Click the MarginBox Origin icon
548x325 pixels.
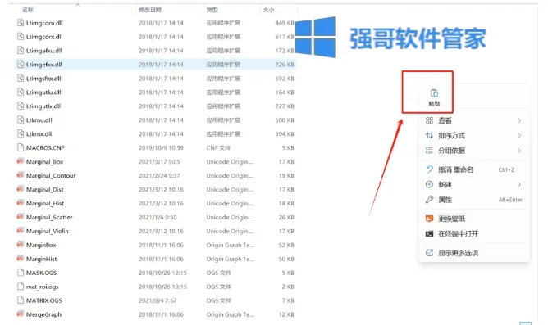(21, 245)
